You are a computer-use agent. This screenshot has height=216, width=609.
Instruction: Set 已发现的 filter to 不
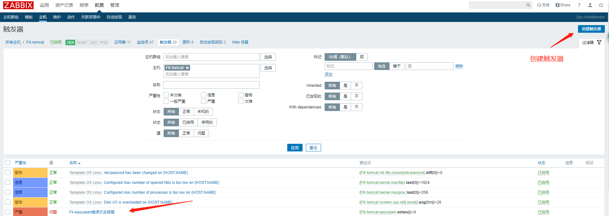coord(357,96)
